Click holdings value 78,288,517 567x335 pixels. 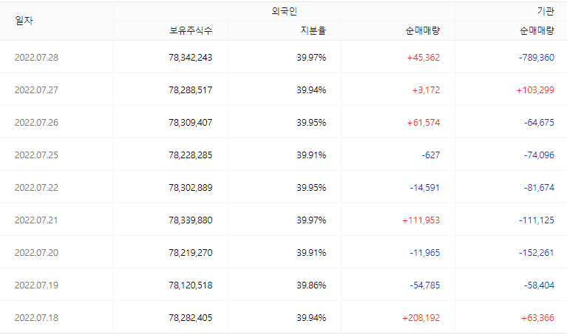pos(191,90)
